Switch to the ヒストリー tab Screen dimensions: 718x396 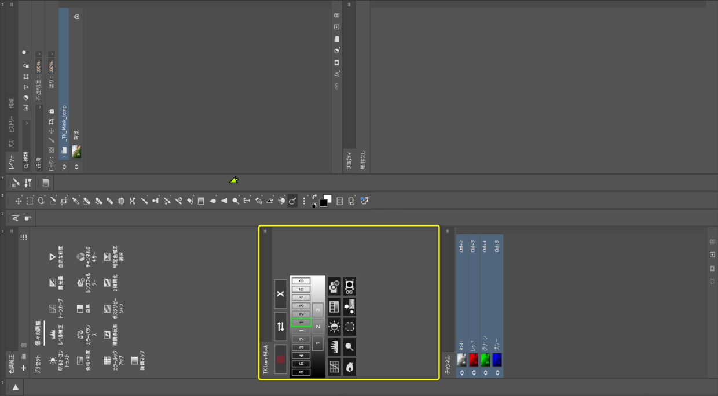click(12, 125)
